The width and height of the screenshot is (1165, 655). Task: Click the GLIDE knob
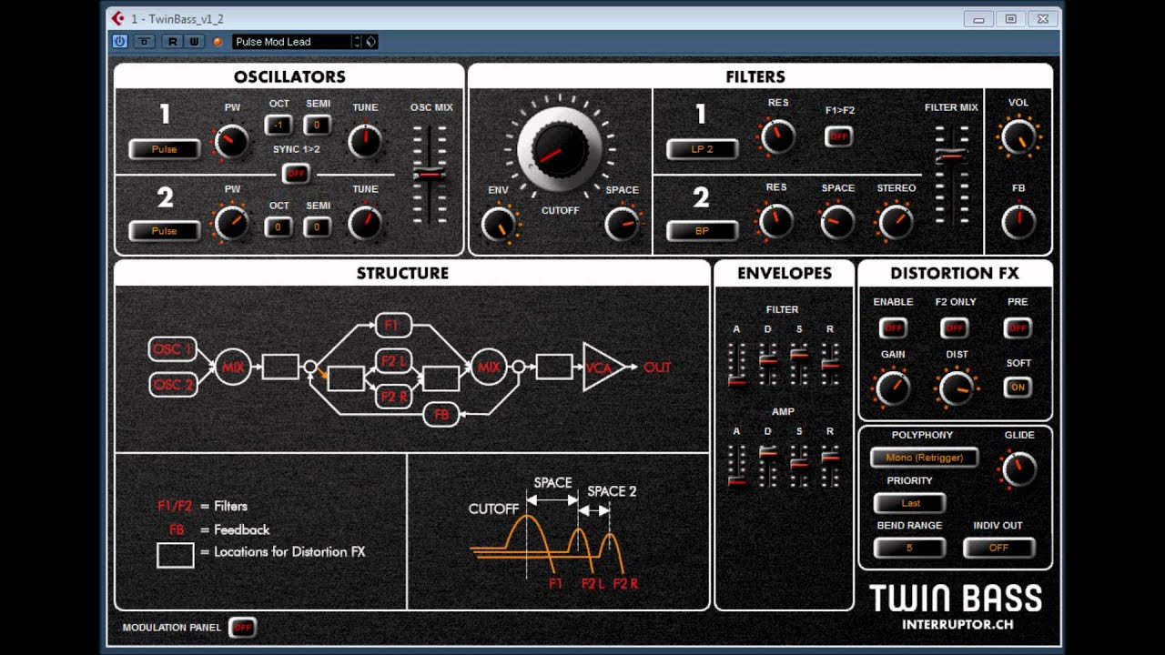click(x=1018, y=470)
